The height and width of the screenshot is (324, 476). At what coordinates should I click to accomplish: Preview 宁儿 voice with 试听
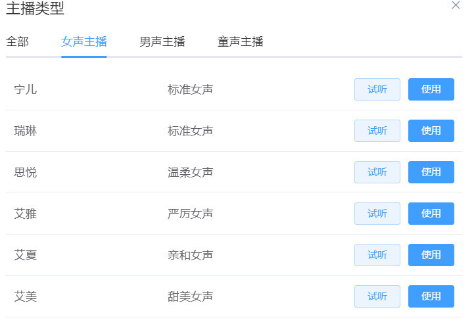click(x=377, y=89)
